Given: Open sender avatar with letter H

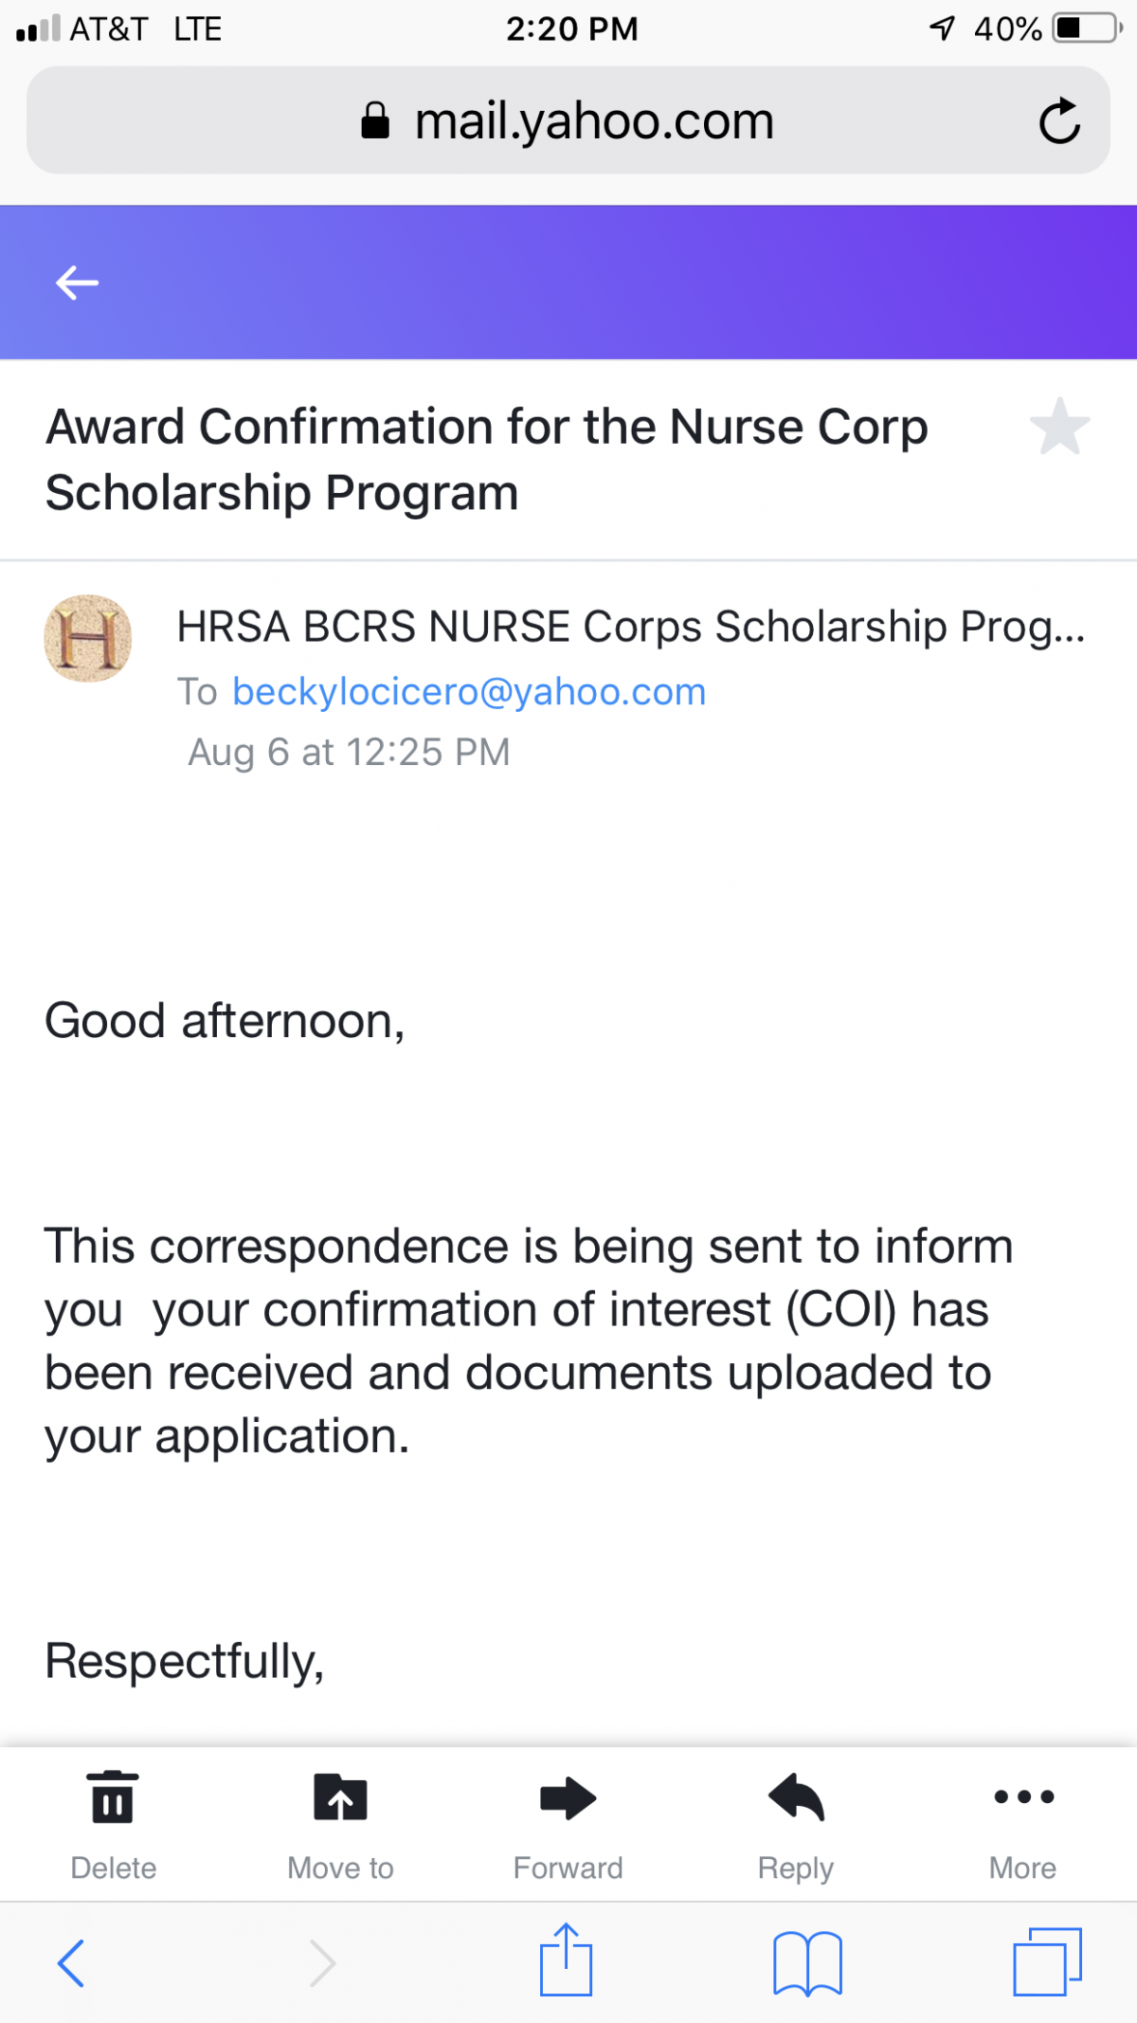Looking at the screenshot, I should [x=88, y=638].
